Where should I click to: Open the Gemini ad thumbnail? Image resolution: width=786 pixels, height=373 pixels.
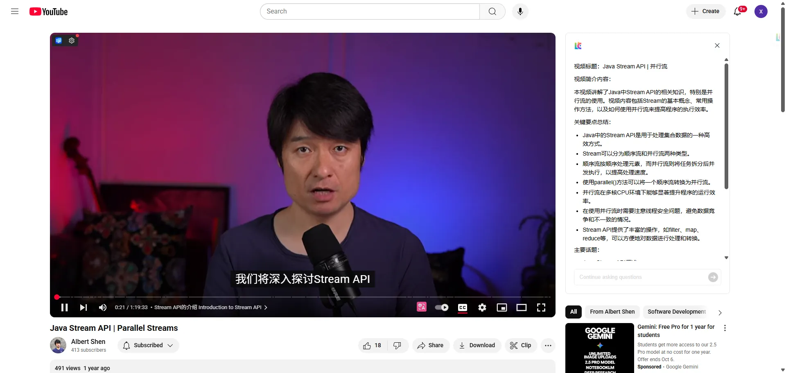point(600,348)
